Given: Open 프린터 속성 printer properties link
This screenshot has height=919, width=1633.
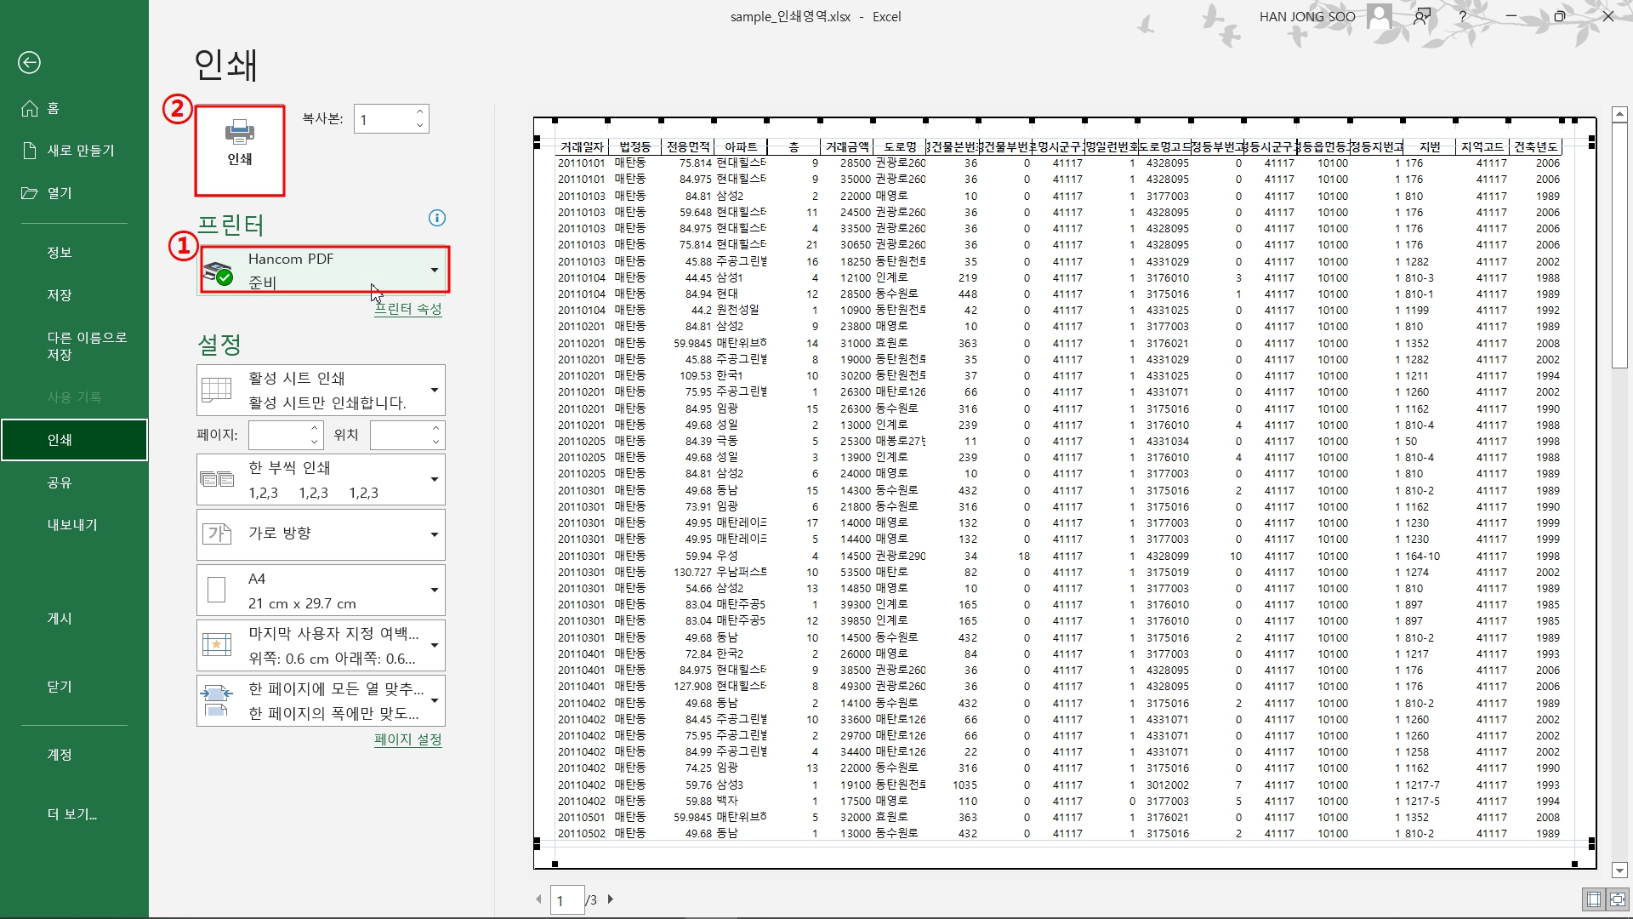Looking at the screenshot, I should (408, 310).
